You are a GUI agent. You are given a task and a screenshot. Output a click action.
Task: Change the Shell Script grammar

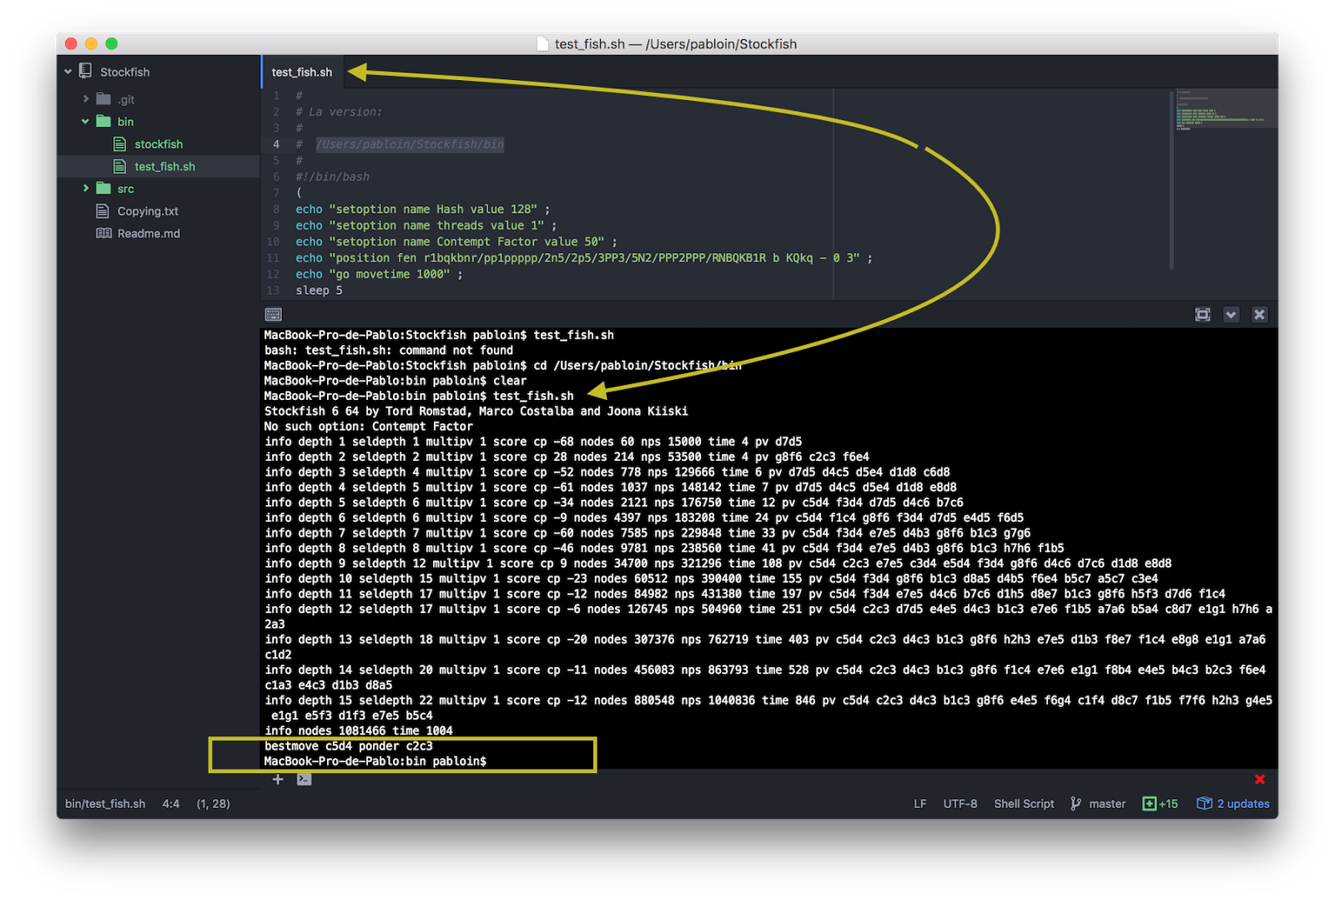click(x=1024, y=804)
